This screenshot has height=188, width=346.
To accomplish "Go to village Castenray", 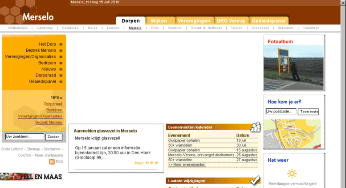I will pyautogui.click(x=45, y=28).
